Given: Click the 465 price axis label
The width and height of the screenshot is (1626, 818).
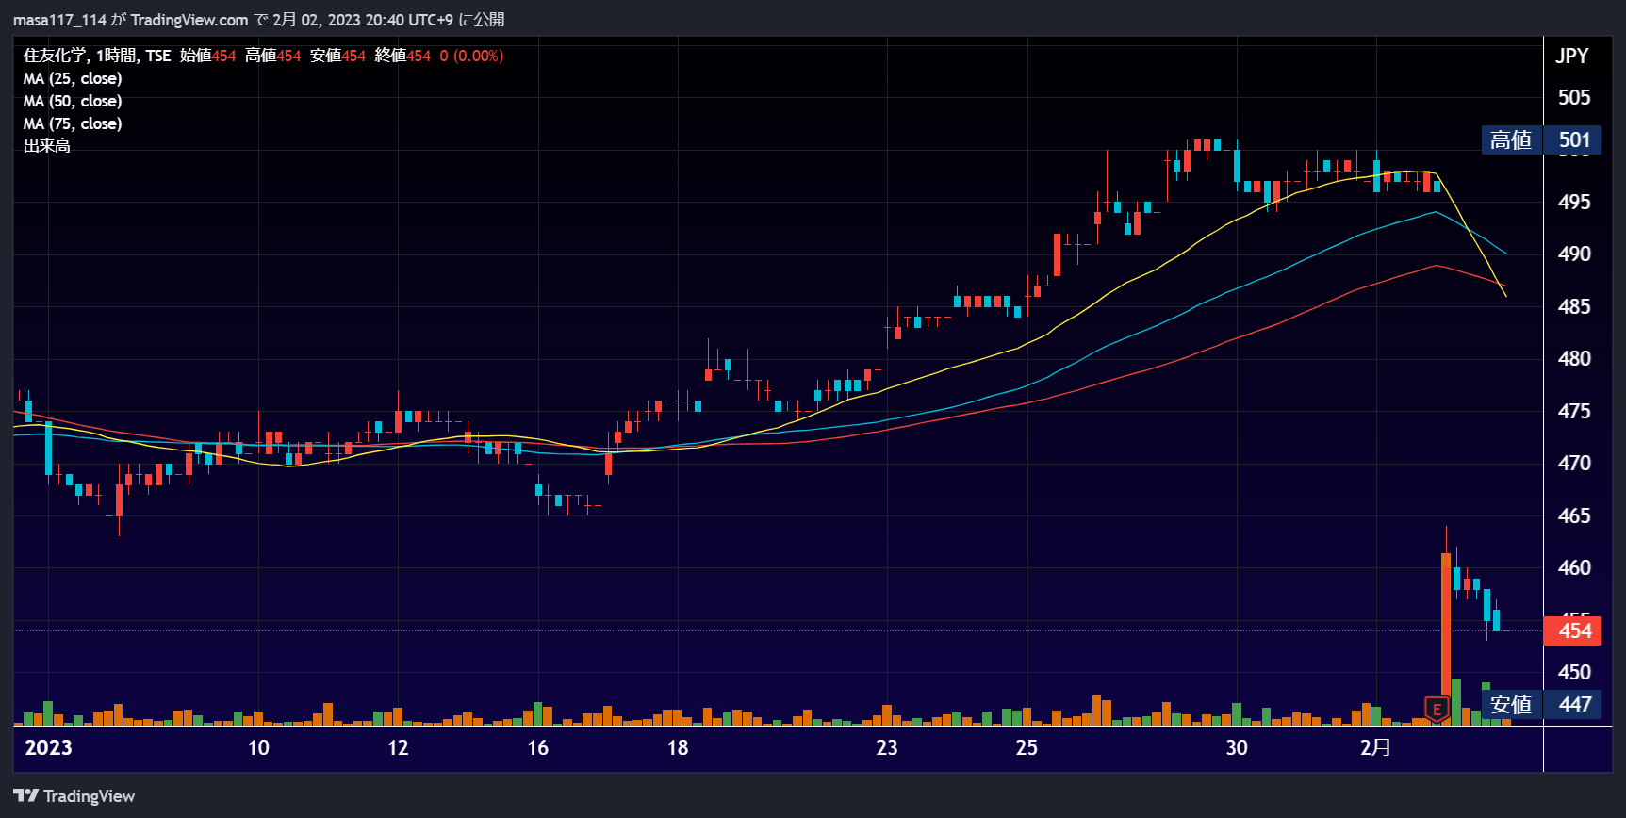Looking at the screenshot, I should coord(1573,515).
